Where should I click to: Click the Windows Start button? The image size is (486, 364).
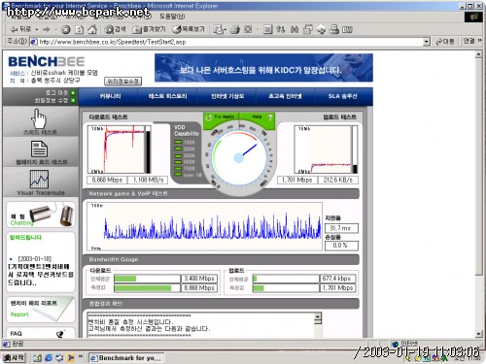tap(14, 357)
